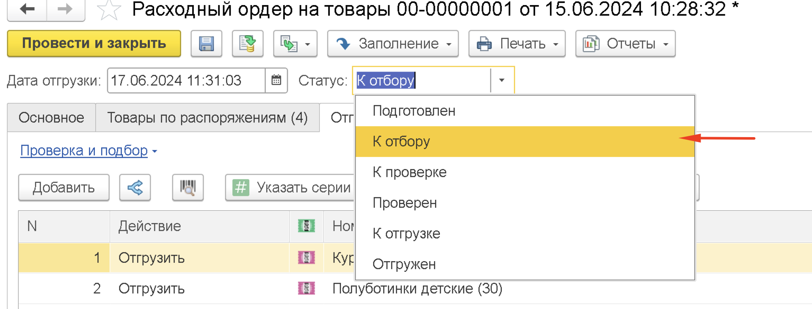The width and height of the screenshot is (812, 309).
Task: Select К отгрузке status option
Action: (525, 234)
